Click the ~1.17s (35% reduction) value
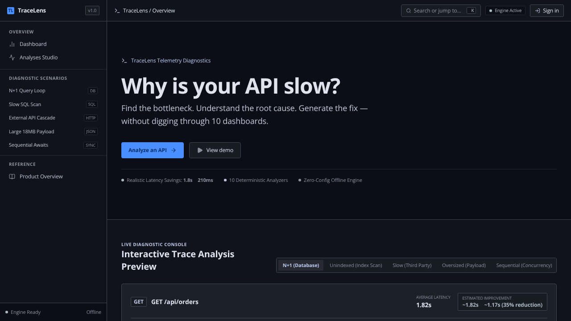 pos(513,305)
